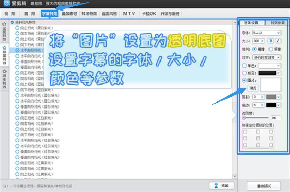This screenshot has width=290, height=192.
Task: Click the 透明度 transparency slider handle
Action: pos(244,117)
